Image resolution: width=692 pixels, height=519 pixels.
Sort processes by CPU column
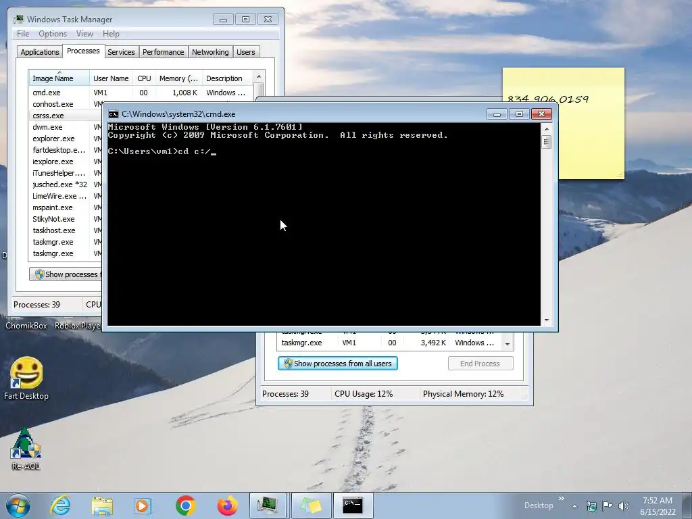click(144, 78)
